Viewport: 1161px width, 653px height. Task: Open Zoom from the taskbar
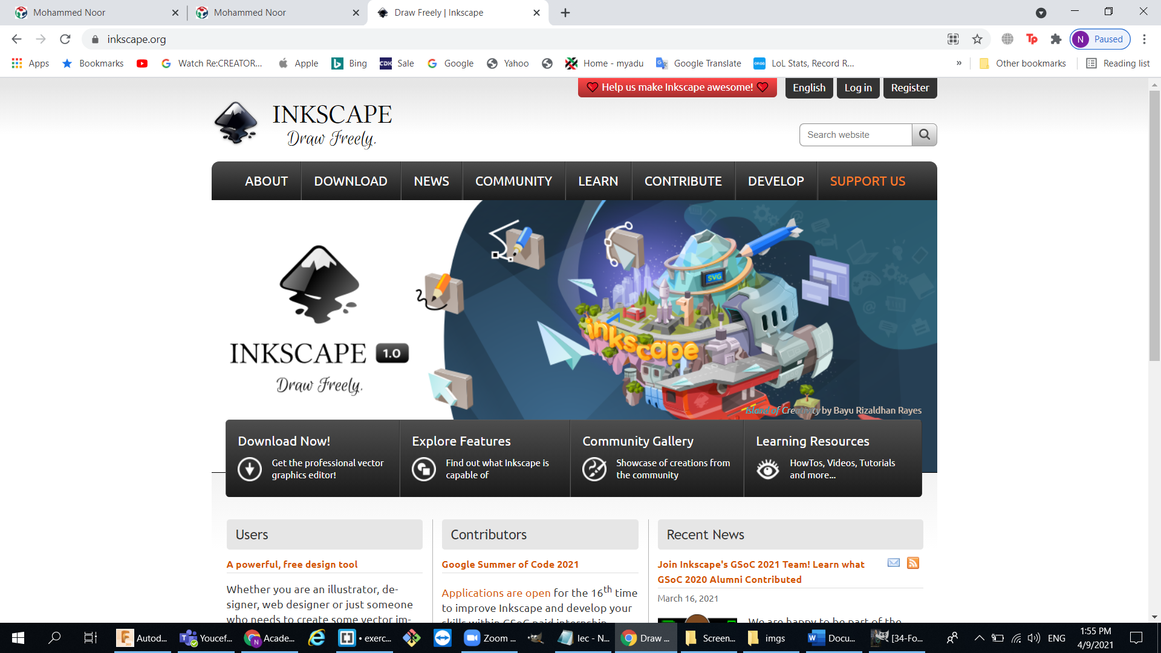coord(490,638)
